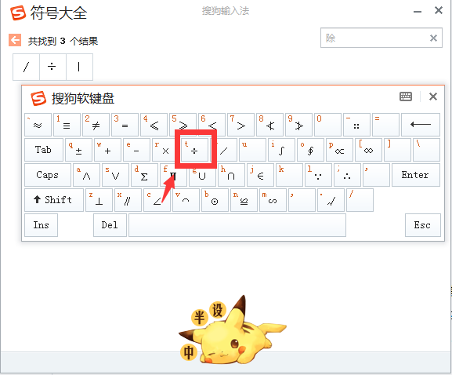Click the contour integral key labeled o

click(x=310, y=150)
